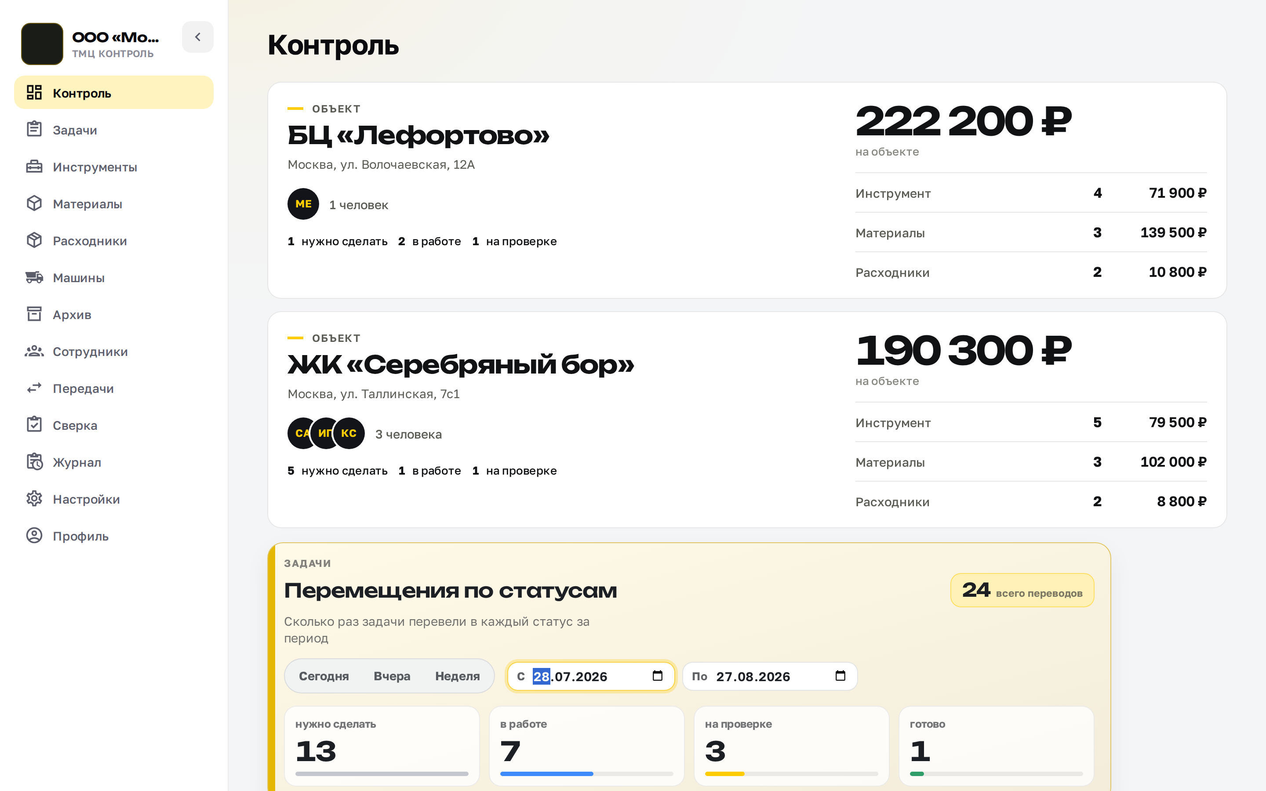Click the Материалы cube icon

pyautogui.click(x=34, y=203)
